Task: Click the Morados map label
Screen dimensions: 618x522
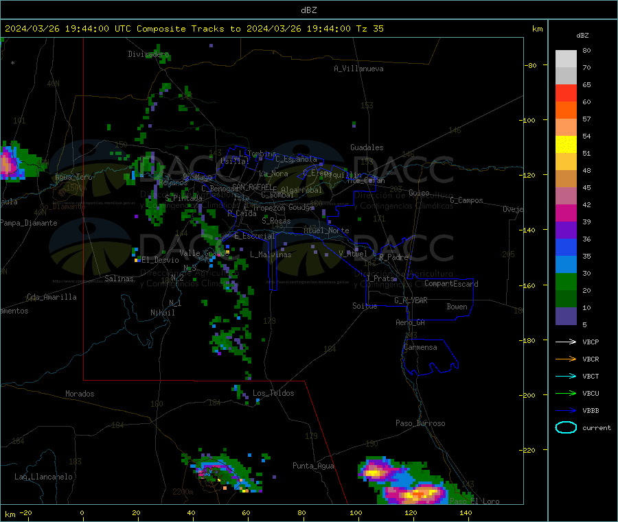Action: pyautogui.click(x=80, y=394)
